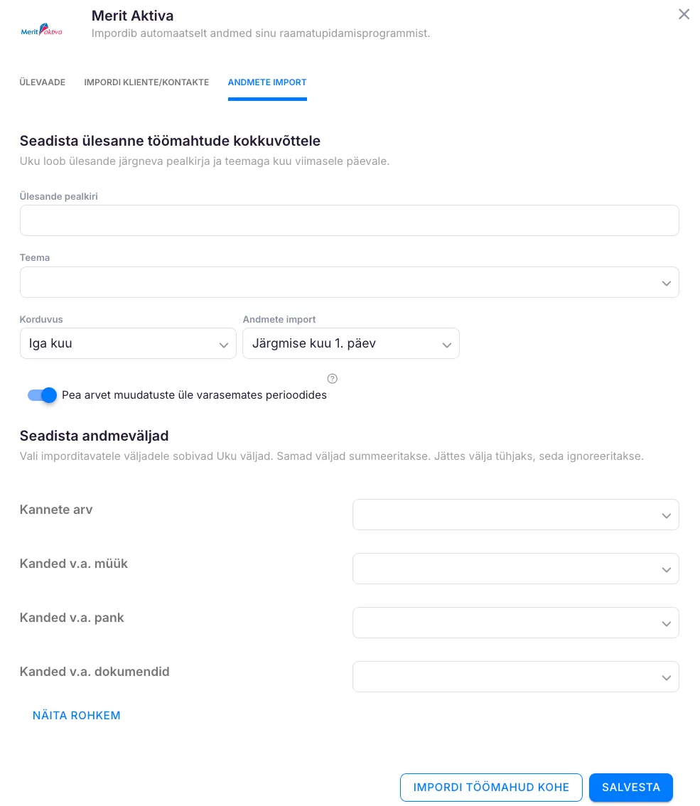Image resolution: width=700 pixels, height=806 pixels.
Task: Toggle tracking changes in earlier periods
Action: tap(42, 395)
